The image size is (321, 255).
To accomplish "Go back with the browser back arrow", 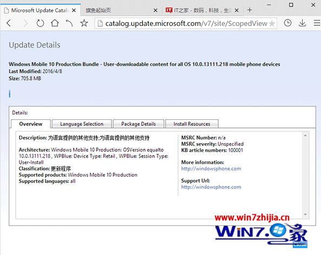I will tap(9, 23).
